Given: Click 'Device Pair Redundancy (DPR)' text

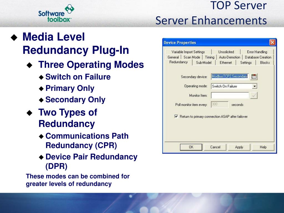Looking at the screenshot, I should click(x=91, y=161).
